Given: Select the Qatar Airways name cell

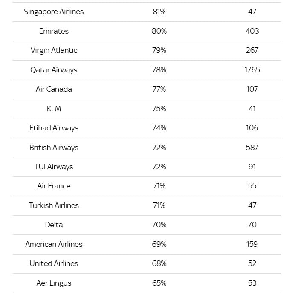Looking at the screenshot, I should 54,70.
